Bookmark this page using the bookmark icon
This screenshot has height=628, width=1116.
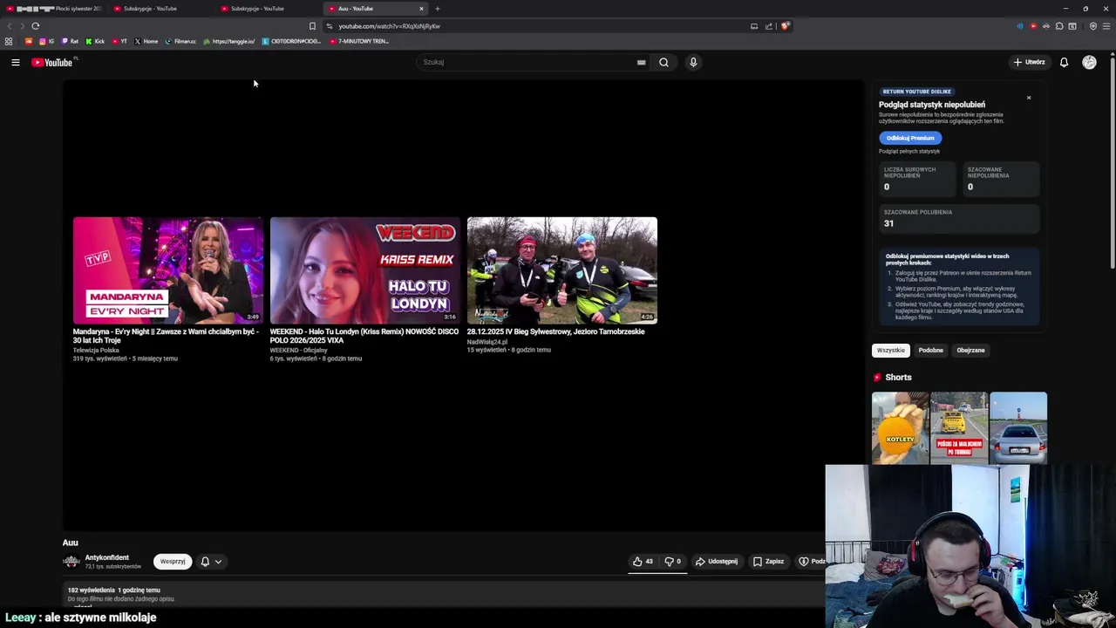[x=312, y=26]
